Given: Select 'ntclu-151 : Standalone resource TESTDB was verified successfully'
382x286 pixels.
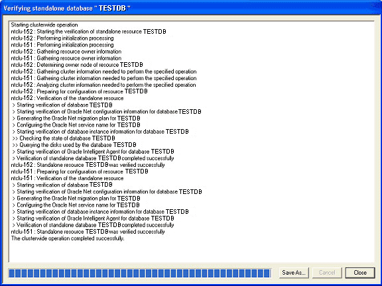Looking at the screenshot, I should [88, 232].
